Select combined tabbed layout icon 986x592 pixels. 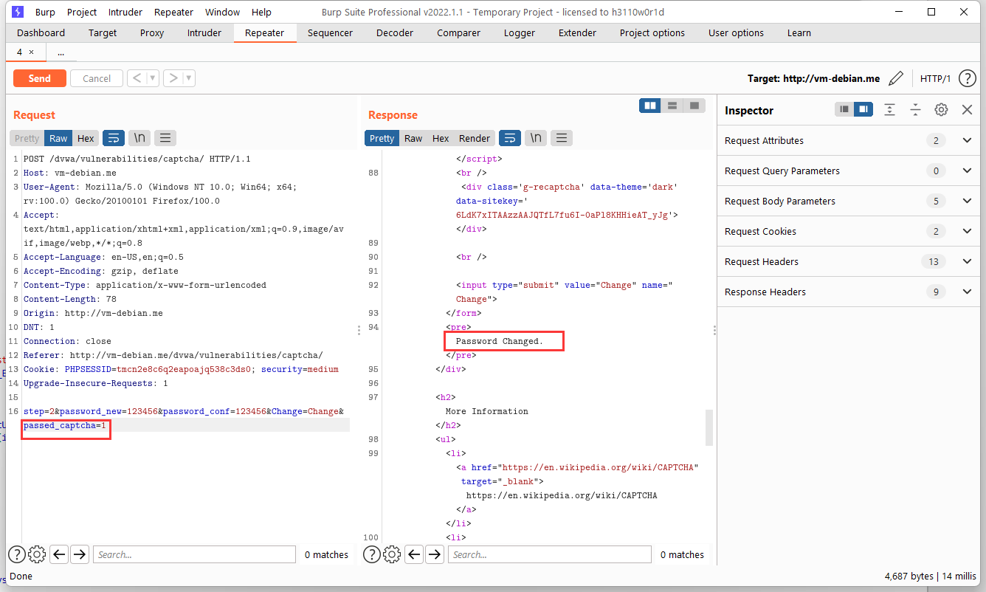pos(694,106)
